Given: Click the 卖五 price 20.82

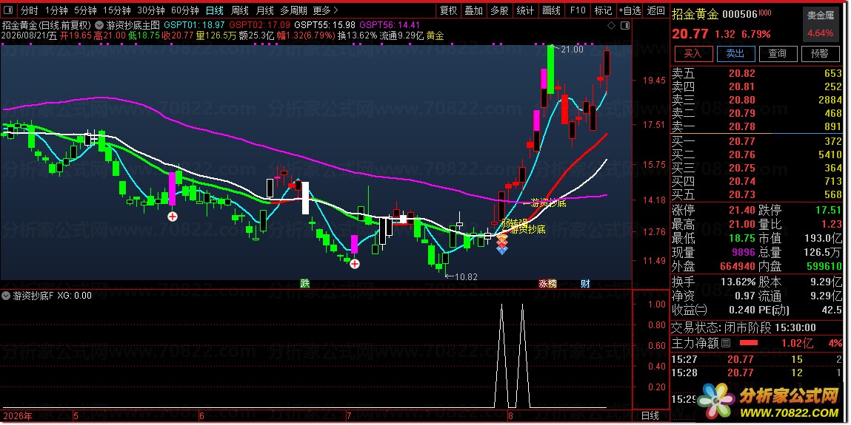Looking at the screenshot, I should (742, 74).
